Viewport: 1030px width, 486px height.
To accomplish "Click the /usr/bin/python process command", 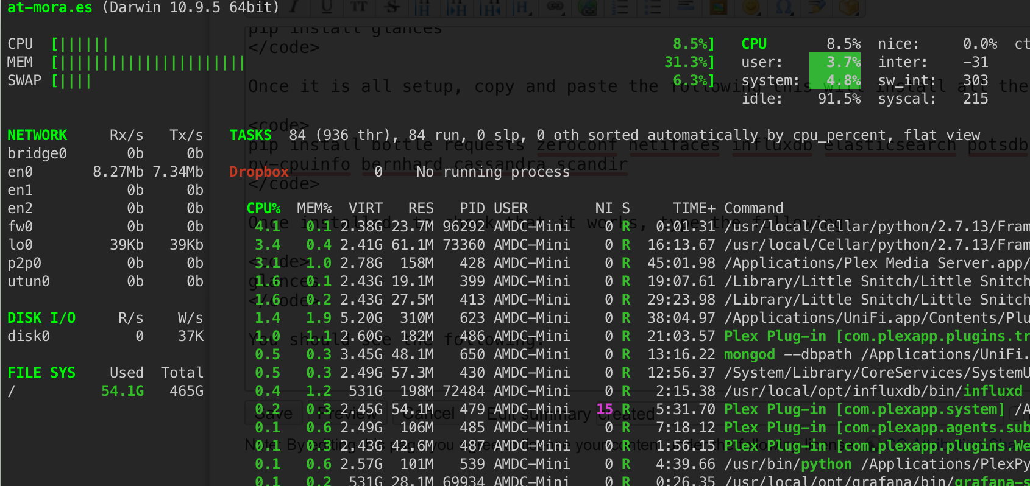I will (877, 464).
